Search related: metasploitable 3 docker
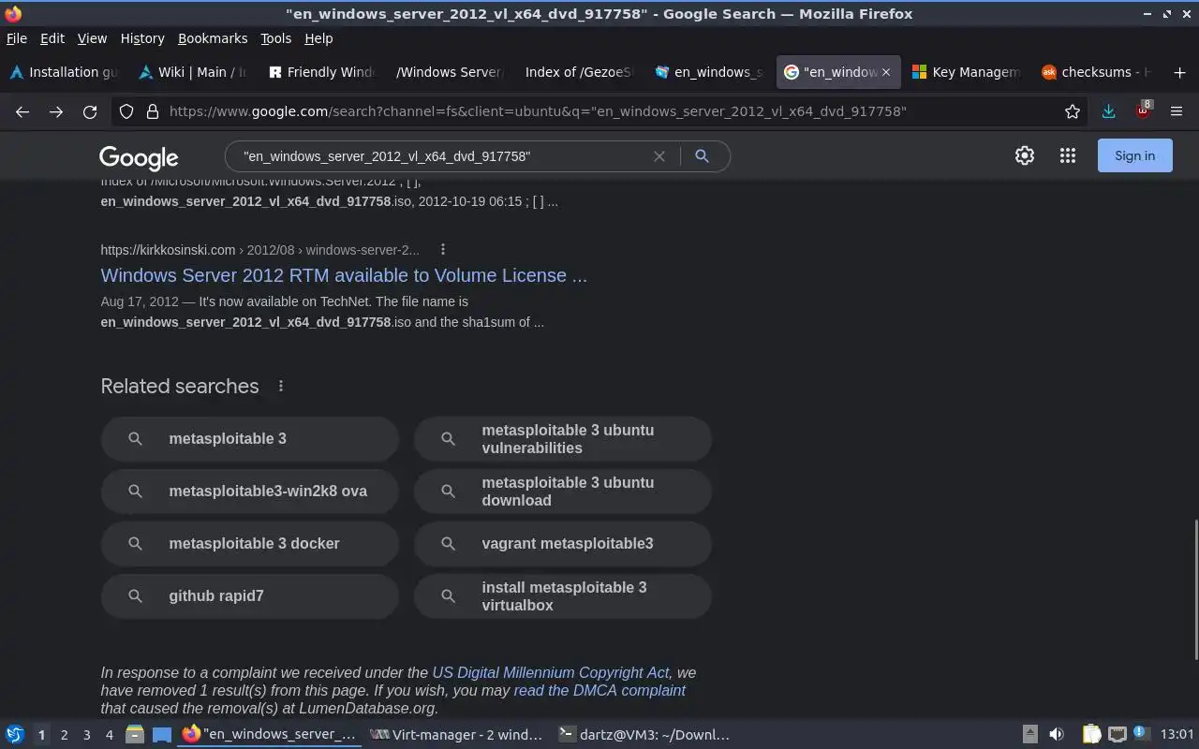 click(250, 543)
